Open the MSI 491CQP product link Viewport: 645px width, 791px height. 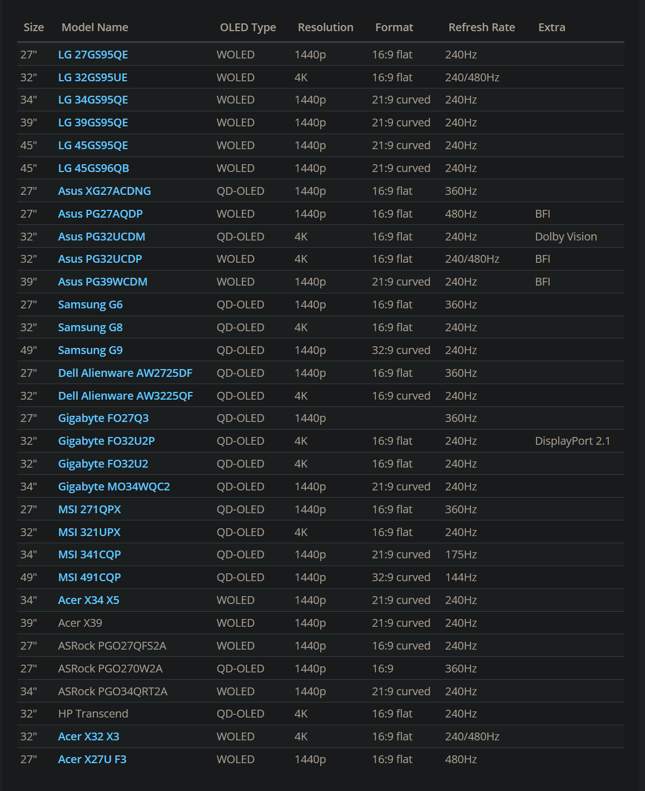click(90, 577)
